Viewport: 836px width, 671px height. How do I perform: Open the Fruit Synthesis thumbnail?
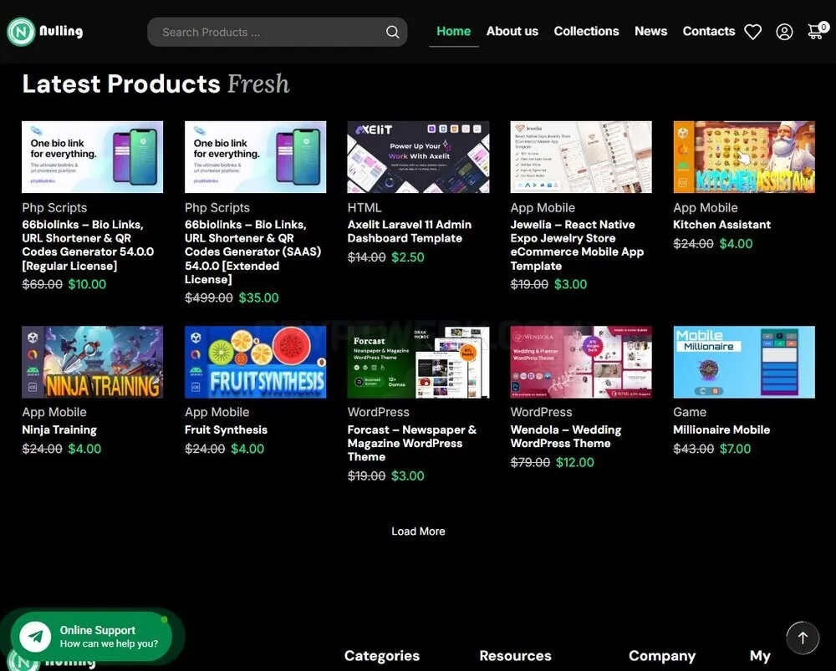(255, 362)
